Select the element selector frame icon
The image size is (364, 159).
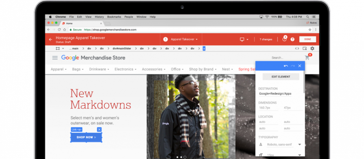coord(58,48)
